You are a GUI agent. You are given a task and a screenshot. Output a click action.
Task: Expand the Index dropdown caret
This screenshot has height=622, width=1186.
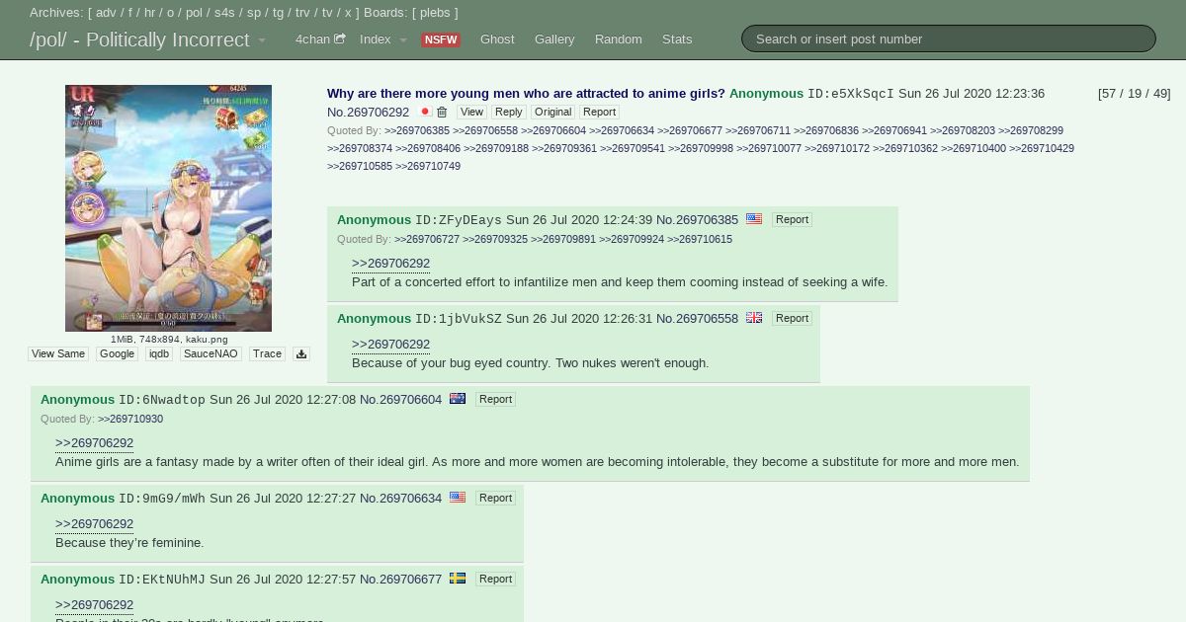tap(403, 40)
